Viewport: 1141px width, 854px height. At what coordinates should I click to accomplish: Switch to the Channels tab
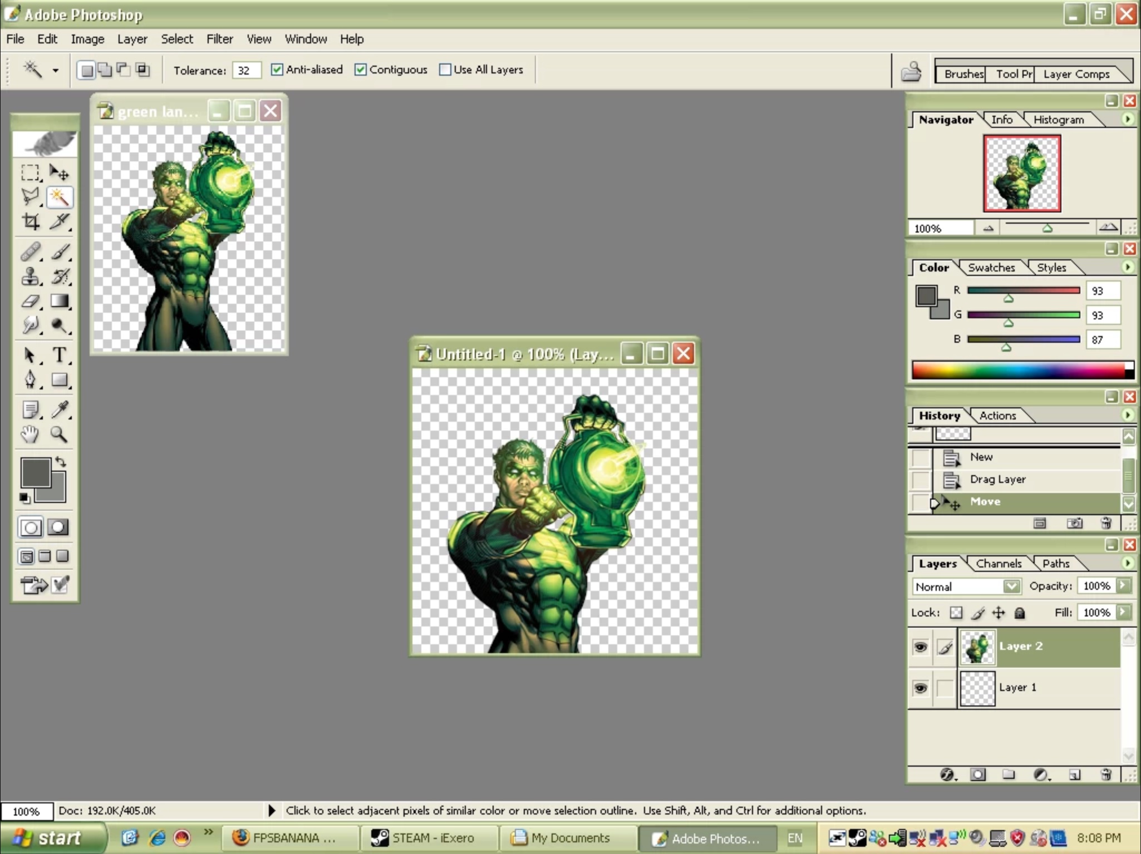pyautogui.click(x=999, y=564)
